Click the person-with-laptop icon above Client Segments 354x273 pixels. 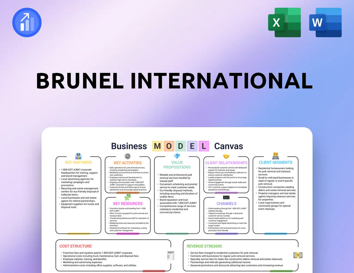click(x=275, y=156)
